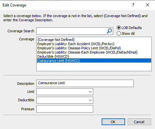Close the Edit Coverage dialog

[148, 5]
